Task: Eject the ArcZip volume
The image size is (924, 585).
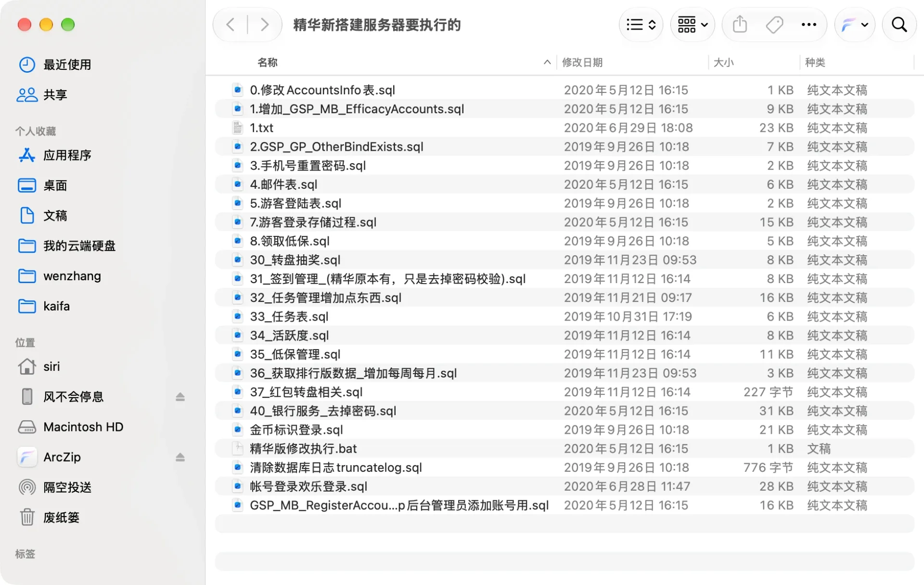Action: (180, 457)
